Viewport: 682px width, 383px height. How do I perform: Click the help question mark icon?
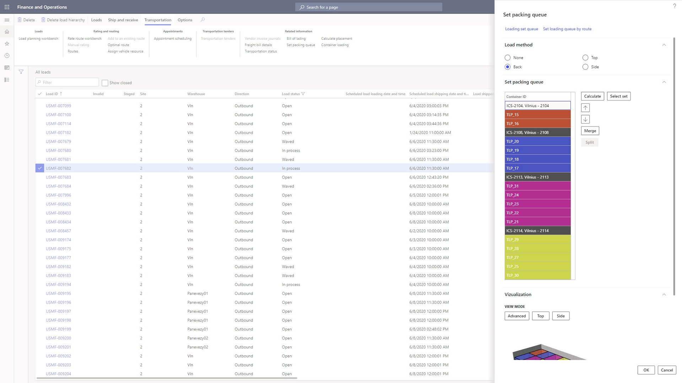coord(674,6)
